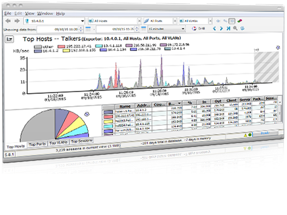Open the chart type options button

[x=9, y=39]
